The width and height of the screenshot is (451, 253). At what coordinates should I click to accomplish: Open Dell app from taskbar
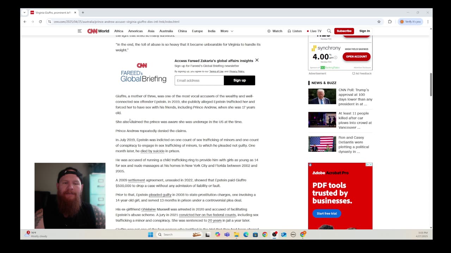[293, 234]
